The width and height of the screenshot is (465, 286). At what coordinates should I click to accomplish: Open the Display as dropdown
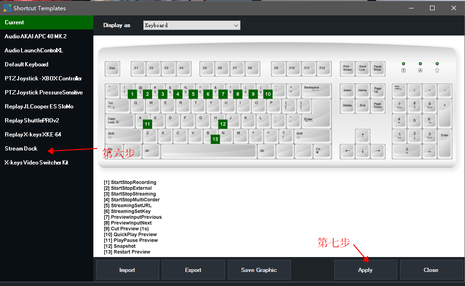coord(191,25)
